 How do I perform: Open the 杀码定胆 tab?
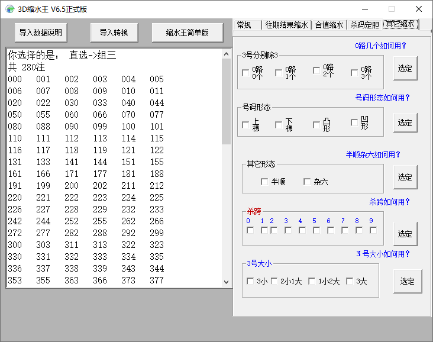point(364,25)
